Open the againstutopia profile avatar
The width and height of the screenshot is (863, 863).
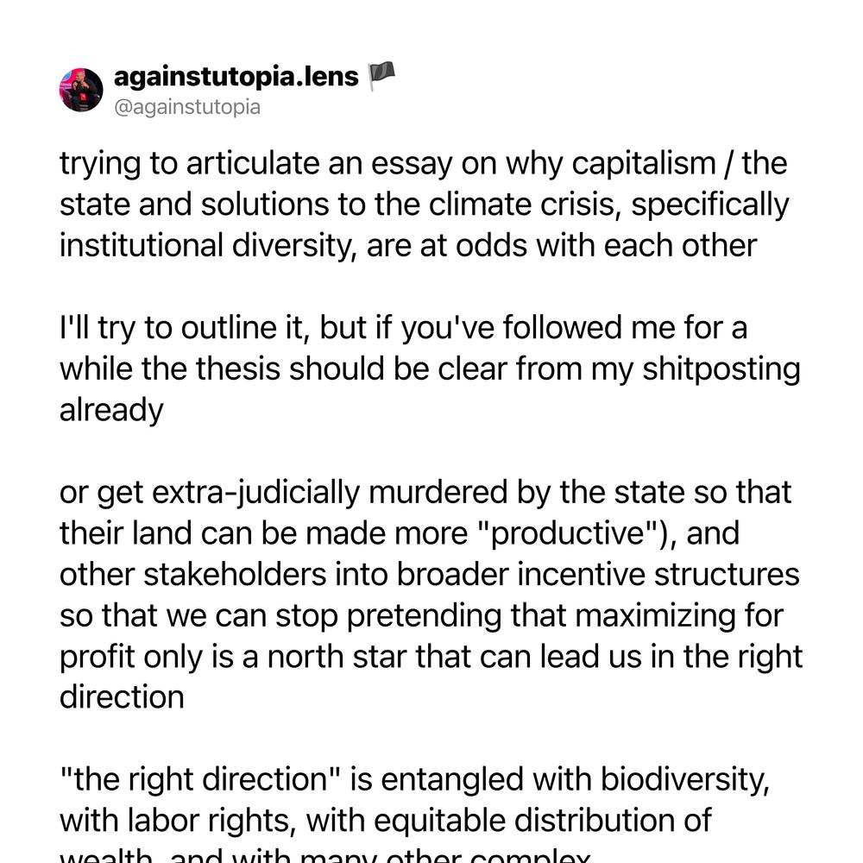(x=81, y=90)
